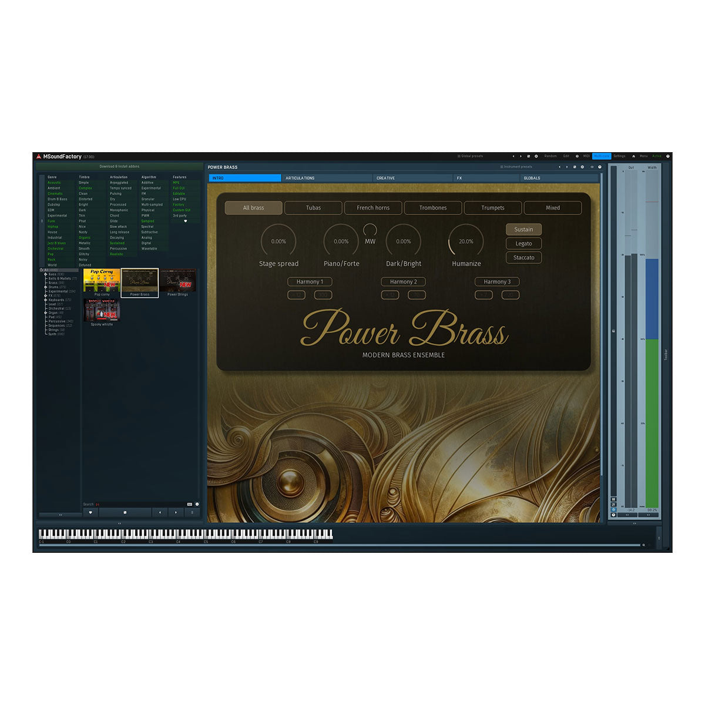
Task: Click the Humanize knob
Action: [466, 241]
